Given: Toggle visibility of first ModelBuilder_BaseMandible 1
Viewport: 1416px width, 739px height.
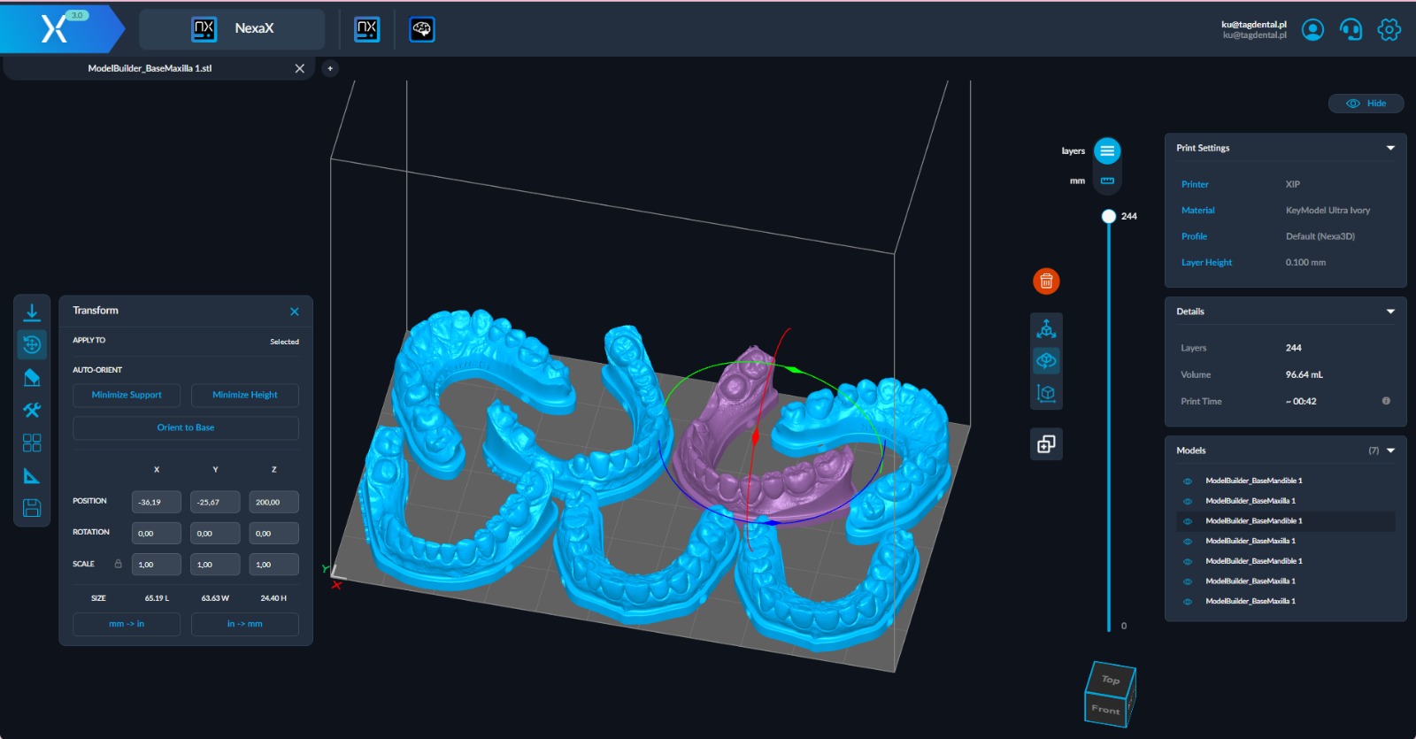Looking at the screenshot, I should pos(1188,481).
